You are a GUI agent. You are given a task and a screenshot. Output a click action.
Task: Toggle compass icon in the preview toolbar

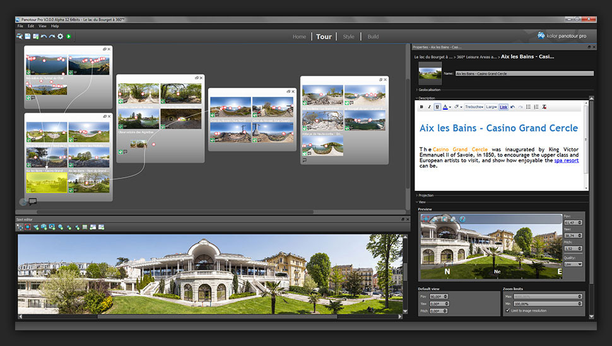pyautogui.click(x=462, y=219)
